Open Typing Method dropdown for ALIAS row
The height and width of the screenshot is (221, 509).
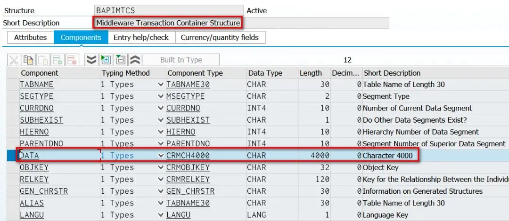tap(160, 204)
